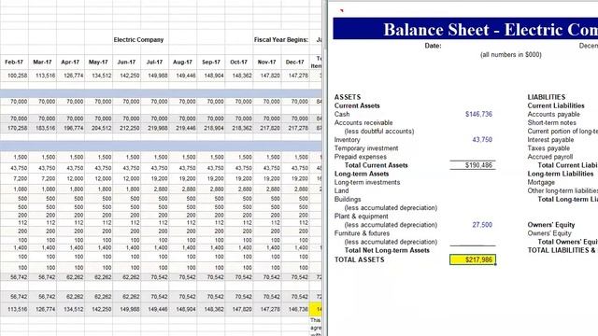Select the Buildings row label
This screenshot has width=598, height=336.
click(x=348, y=199)
